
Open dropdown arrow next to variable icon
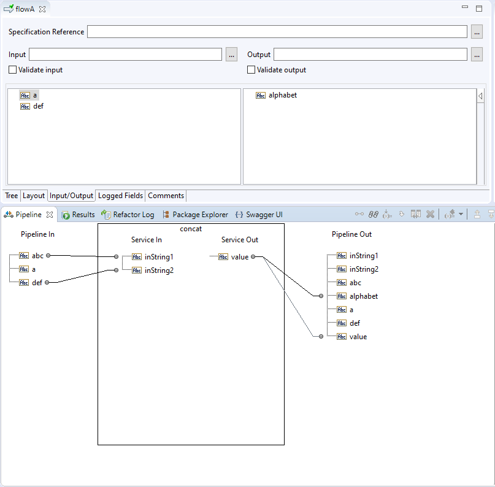[461, 215]
